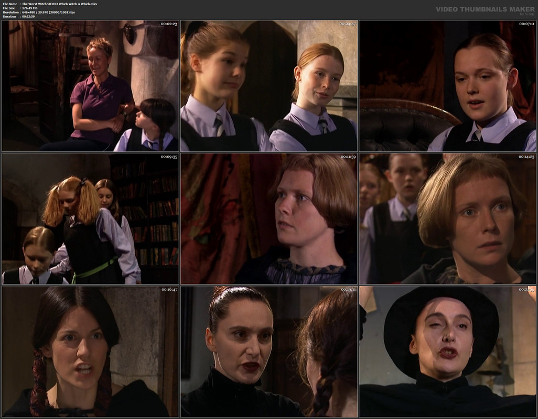Click the 'File Name' label
This screenshot has width=538, height=419.
(x=10, y=4)
